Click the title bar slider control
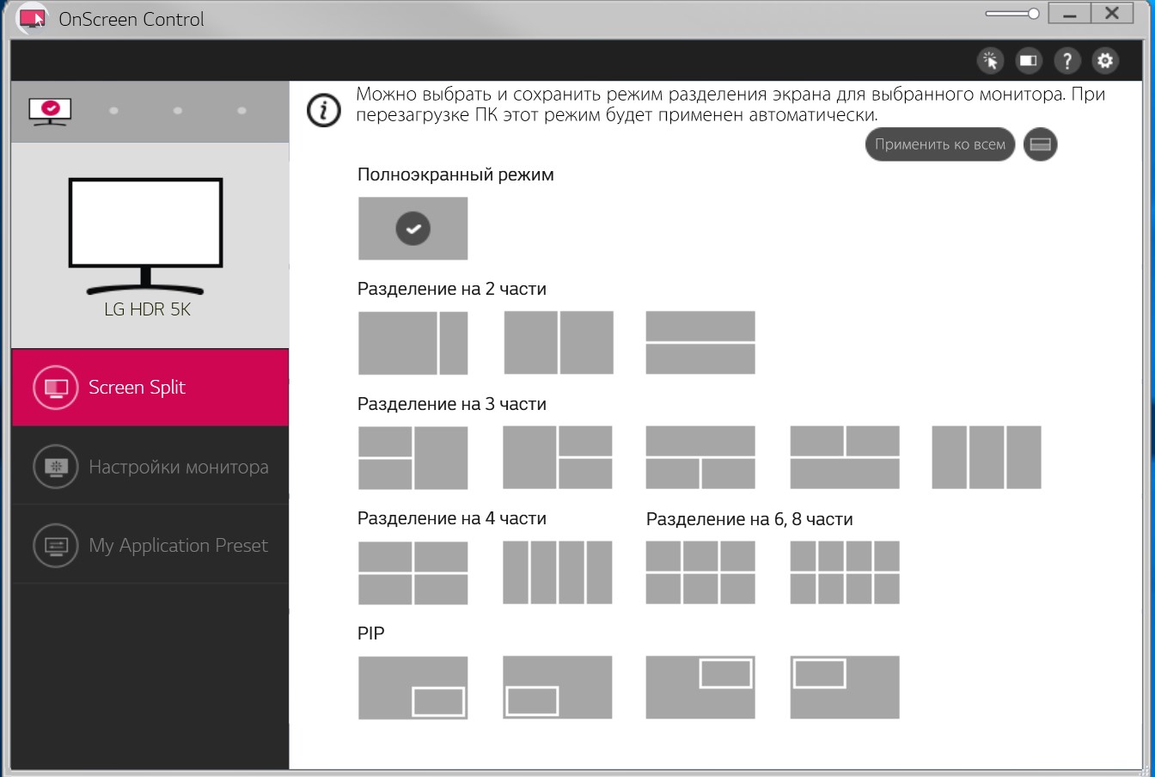 pos(1012,14)
